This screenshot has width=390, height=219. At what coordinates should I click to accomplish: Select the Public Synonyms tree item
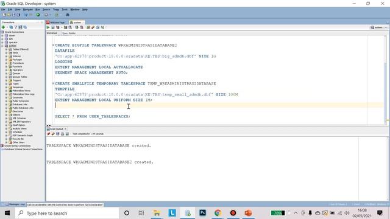[x=21, y=101]
